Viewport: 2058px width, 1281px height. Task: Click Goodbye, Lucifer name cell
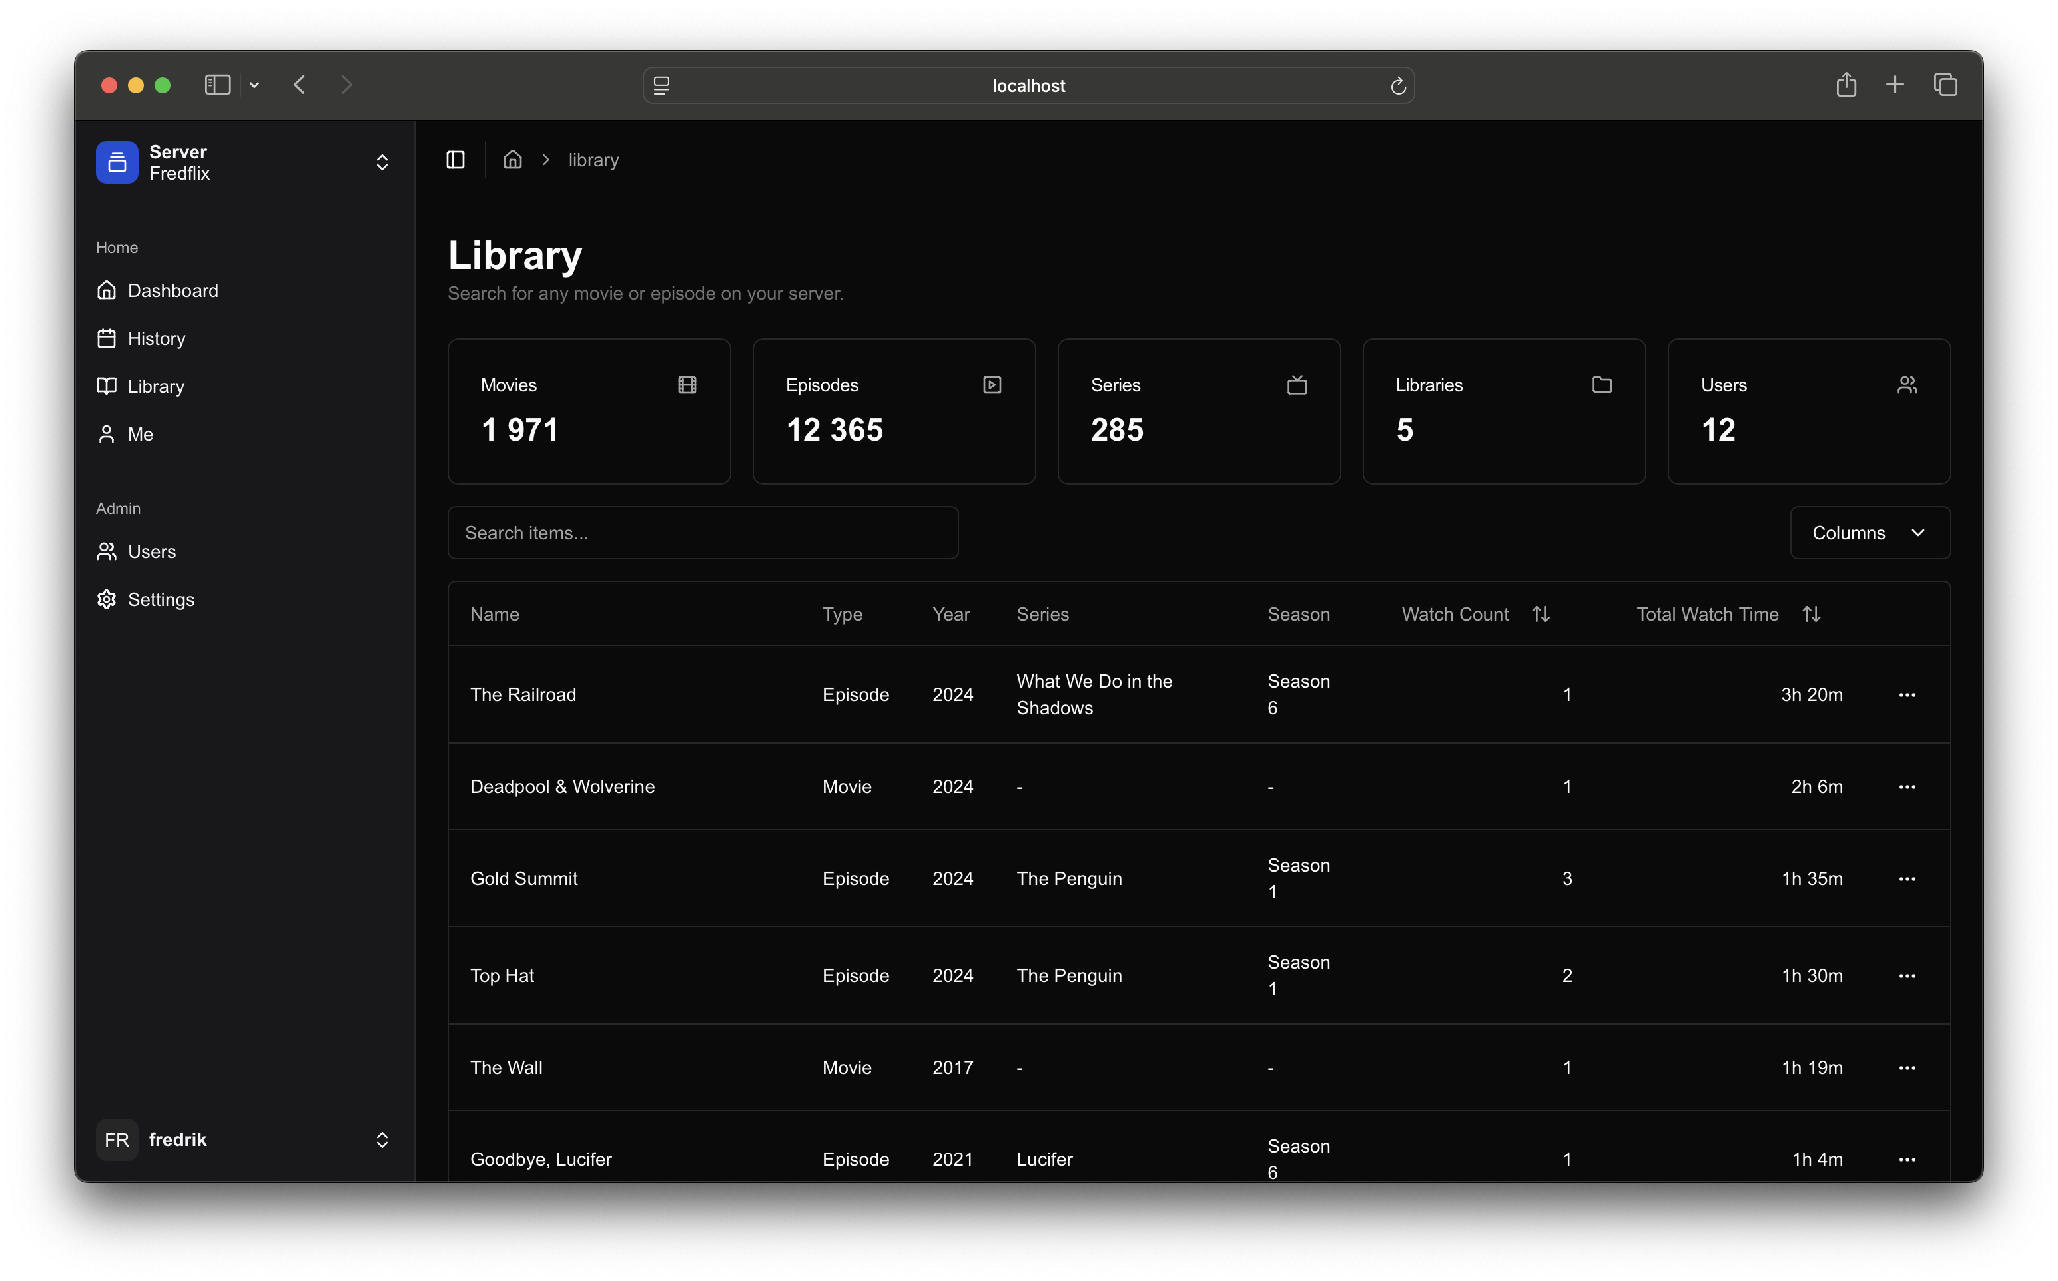[541, 1160]
